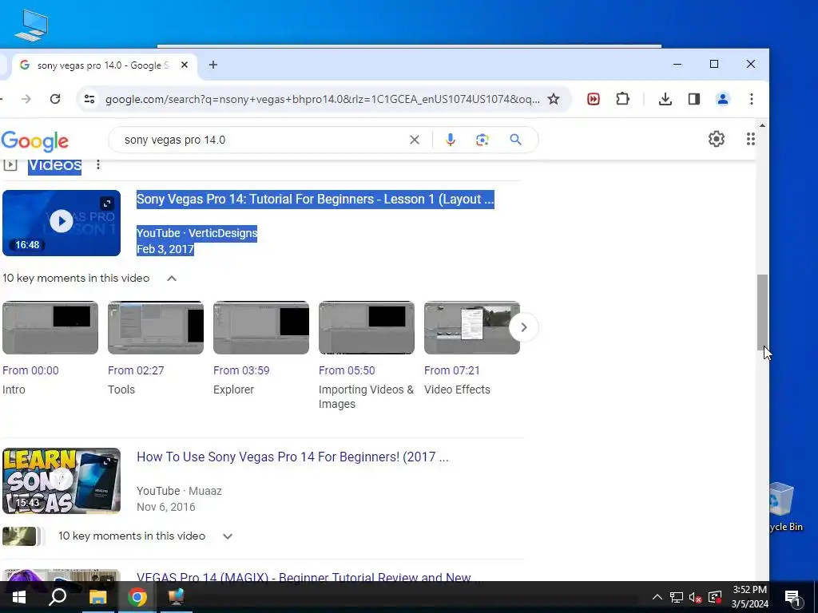Image resolution: width=818 pixels, height=613 pixels.
Task: Play the 16:48 video thumbnail
Action: [62, 223]
